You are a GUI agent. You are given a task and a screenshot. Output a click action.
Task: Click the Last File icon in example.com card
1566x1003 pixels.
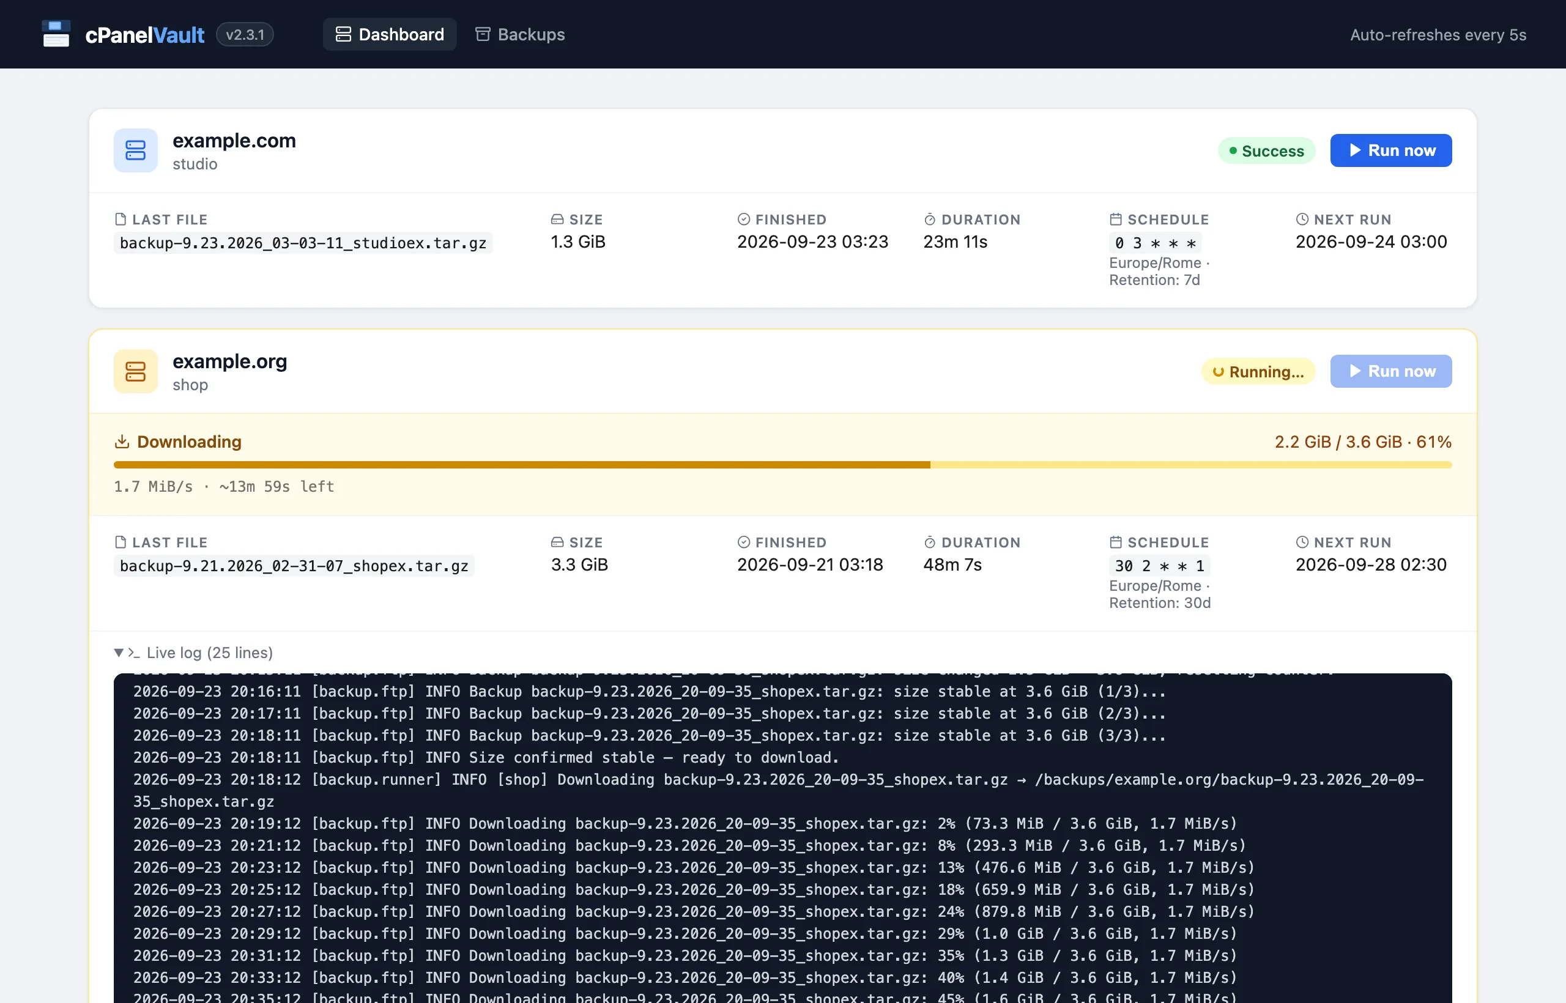click(x=121, y=220)
